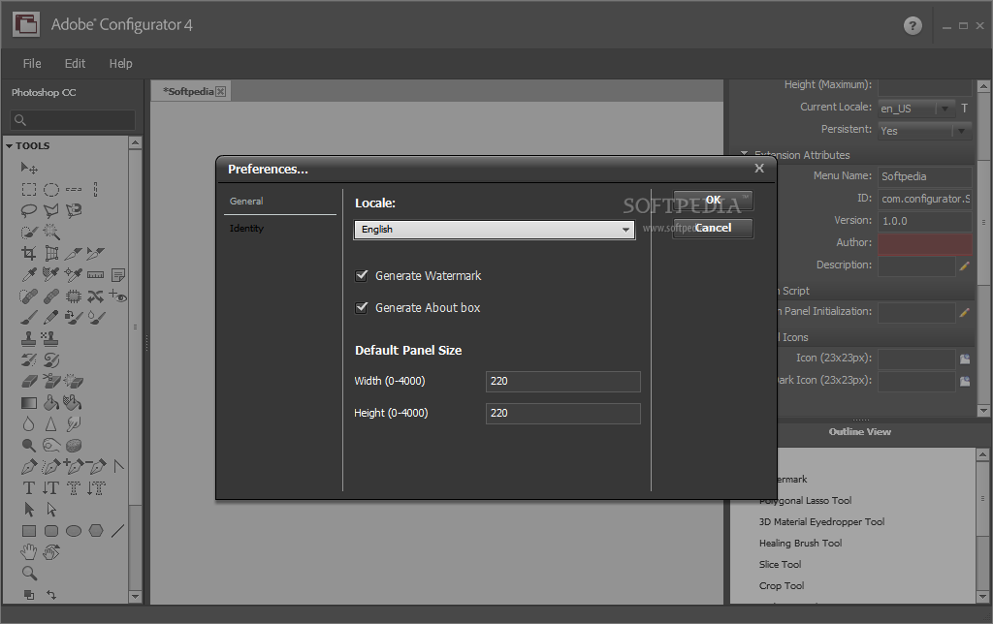Toggle the Generate Watermark checkbox

pyautogui.click(x=362, y=276)
